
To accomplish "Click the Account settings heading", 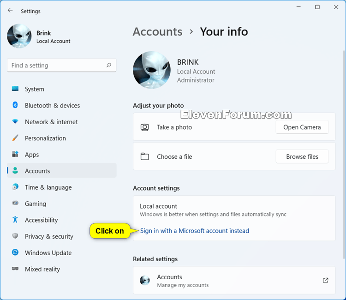I will (x=156, y=188).
